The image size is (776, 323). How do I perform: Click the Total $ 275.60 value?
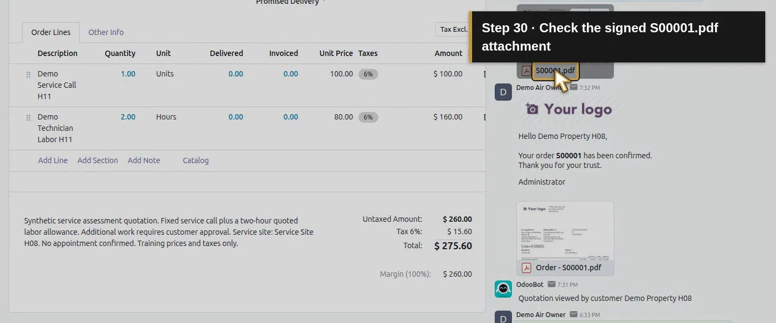pos(453,246)
